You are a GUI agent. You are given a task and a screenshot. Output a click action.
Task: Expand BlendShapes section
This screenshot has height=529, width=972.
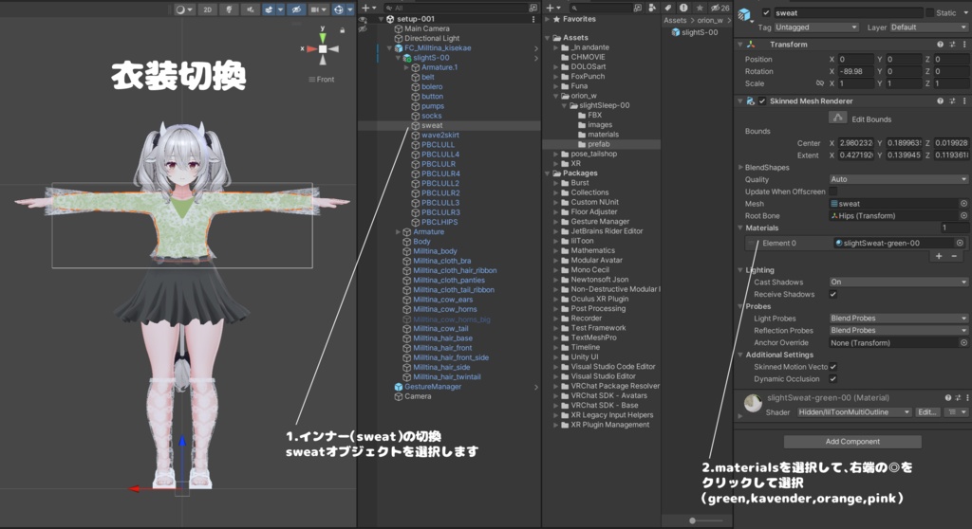(740, 167)
